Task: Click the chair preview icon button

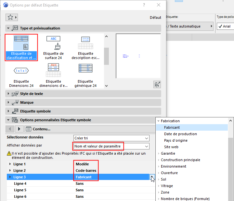Action: point(157,85)
